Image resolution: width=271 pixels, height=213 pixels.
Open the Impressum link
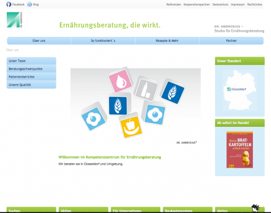[238, 5]
